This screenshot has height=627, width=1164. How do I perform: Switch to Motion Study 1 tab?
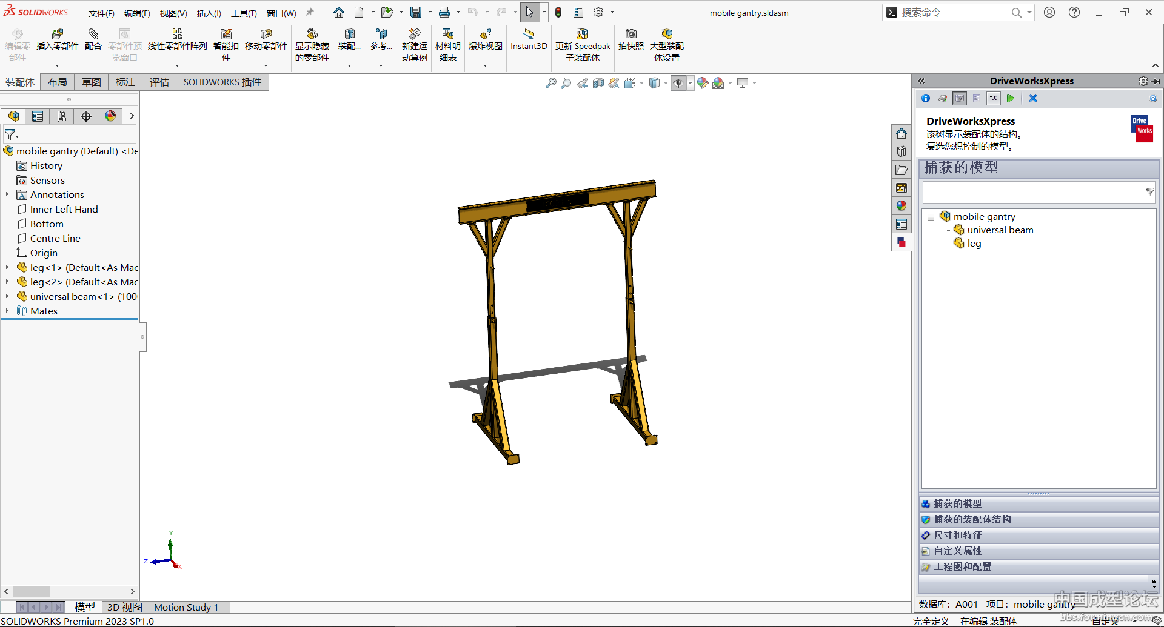pos(186,607)
